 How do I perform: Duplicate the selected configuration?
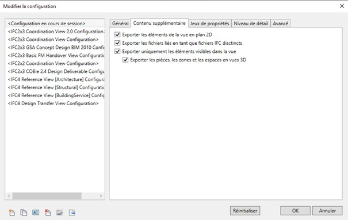click(x=24, y=213)
